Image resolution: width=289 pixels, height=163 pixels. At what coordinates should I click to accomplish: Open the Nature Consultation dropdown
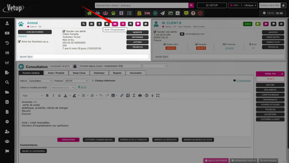(x=40, y=81)
